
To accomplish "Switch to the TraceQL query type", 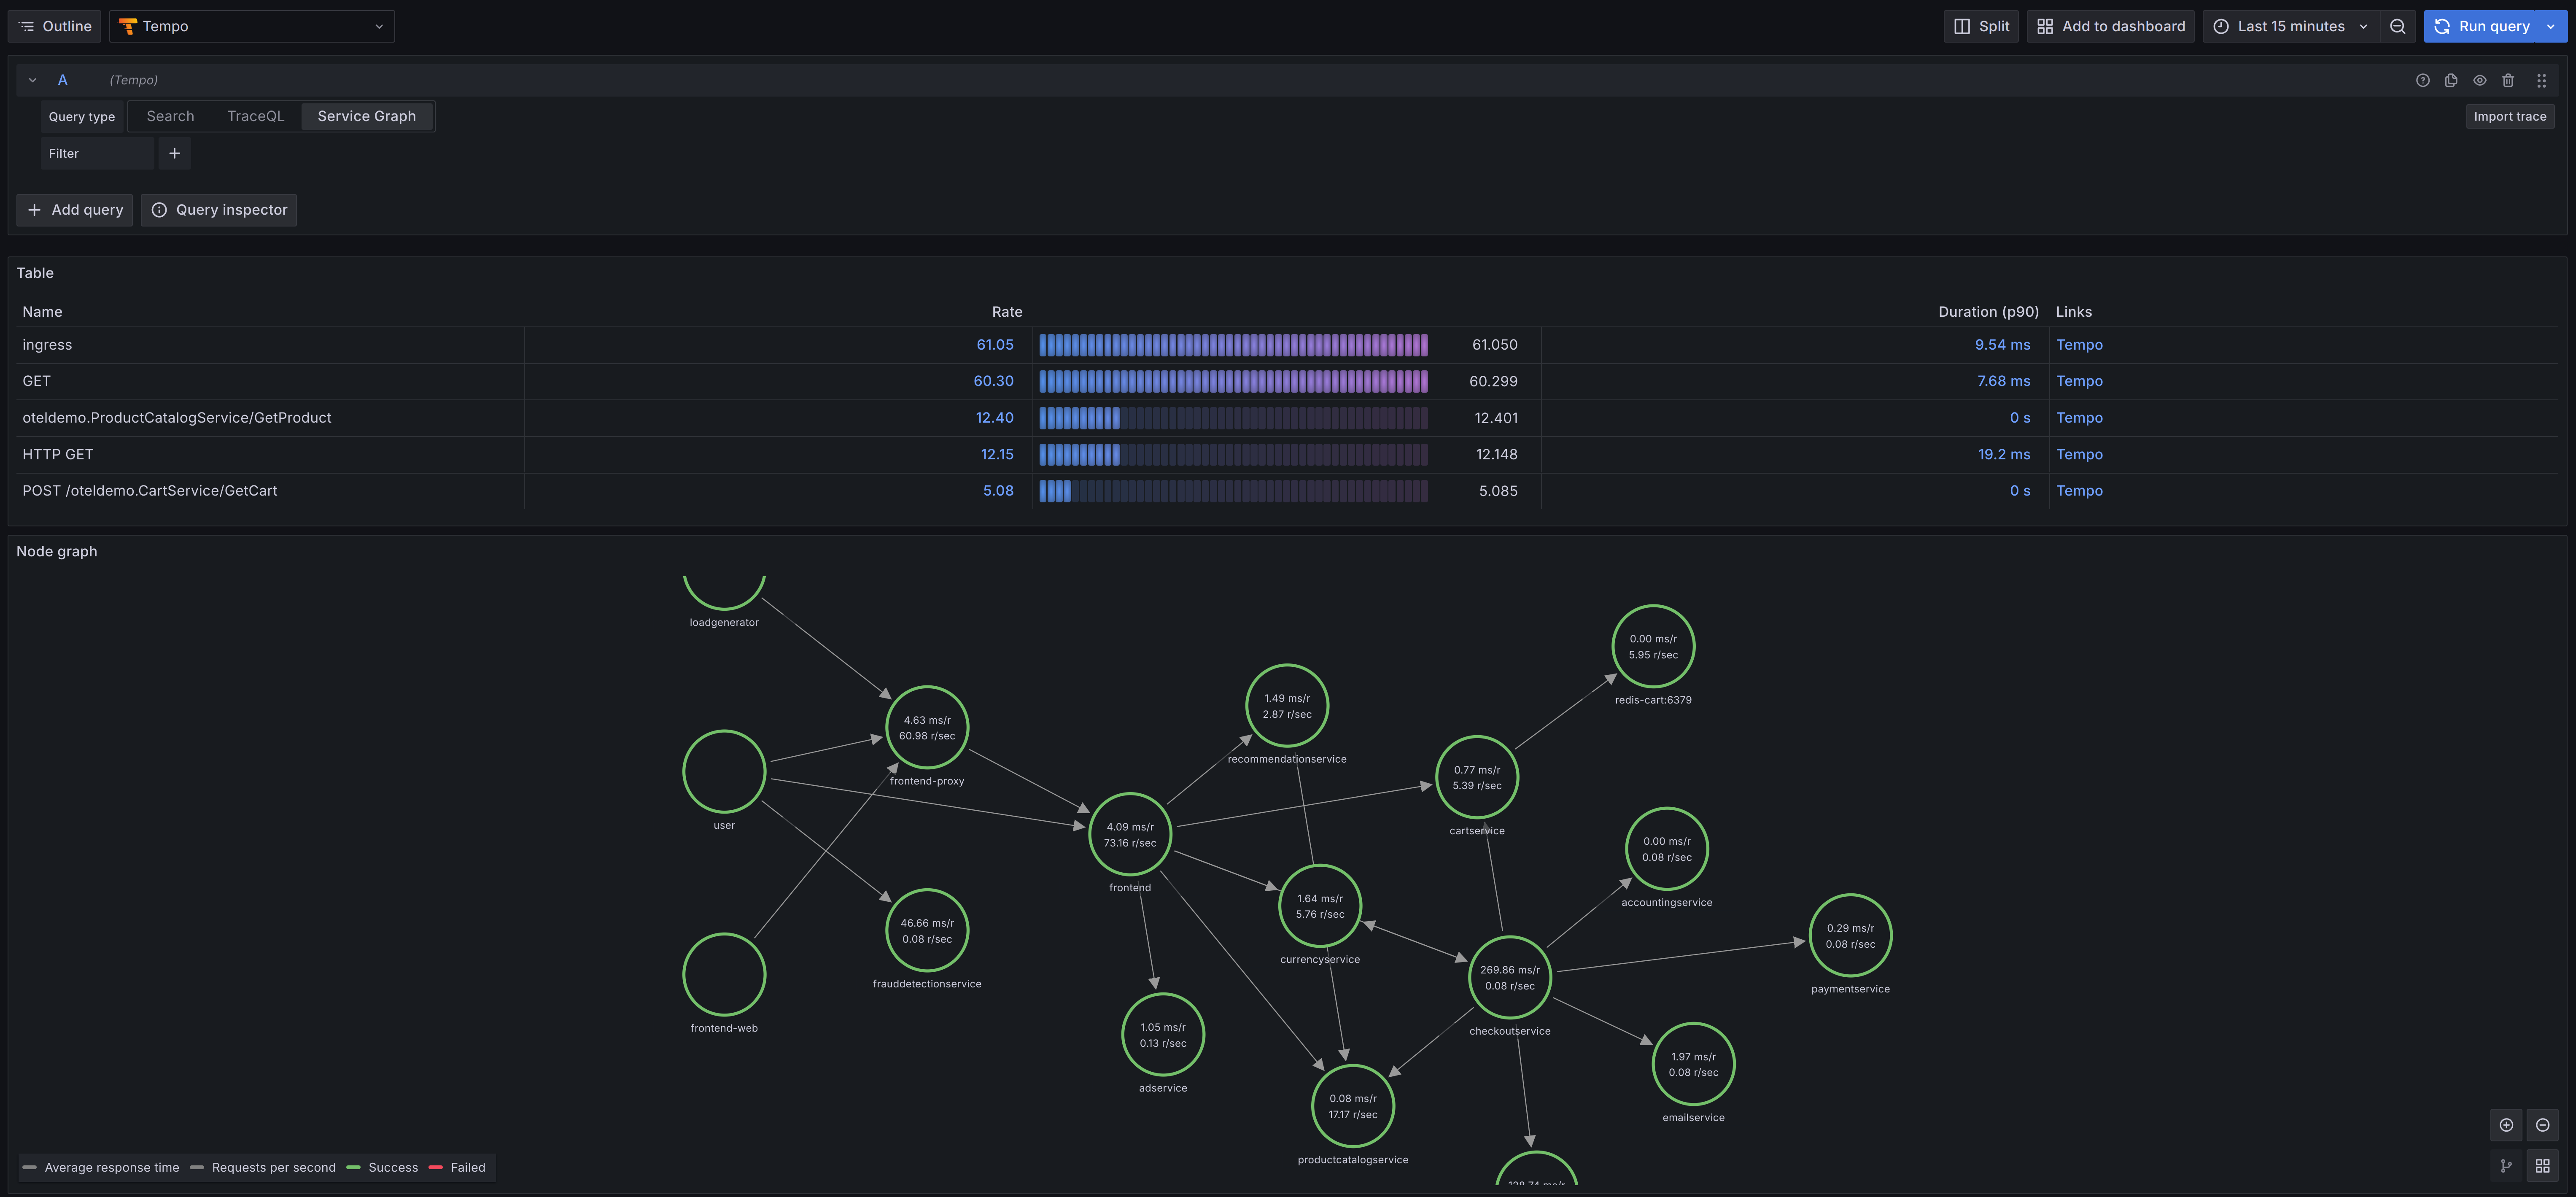I will click(x=255, y=116).
